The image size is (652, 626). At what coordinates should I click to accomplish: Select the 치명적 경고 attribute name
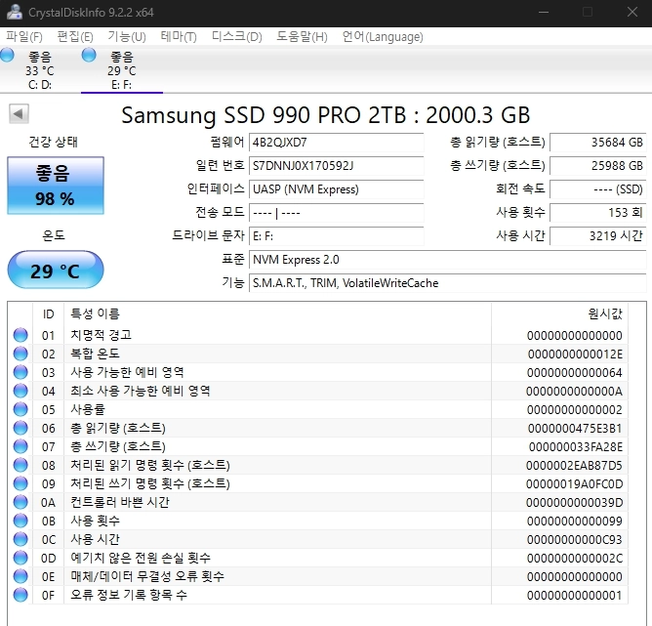[x=102, y=335]
